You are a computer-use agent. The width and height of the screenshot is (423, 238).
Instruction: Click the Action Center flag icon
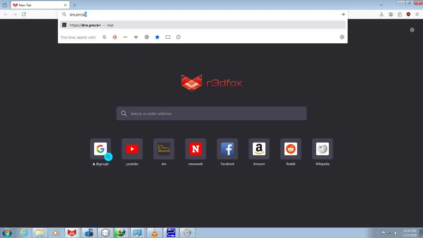pos(383,233)
